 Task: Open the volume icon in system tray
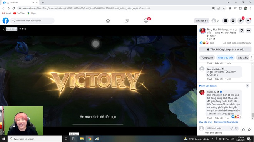pyautogui.click(x=224, y=139)
